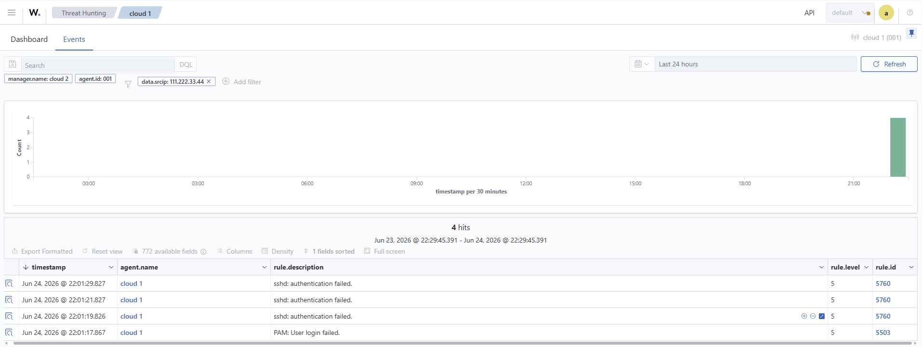Inspect details of the 22:01:21.827 event
This screenshot has height=347, width=922.
pos(9,300)
